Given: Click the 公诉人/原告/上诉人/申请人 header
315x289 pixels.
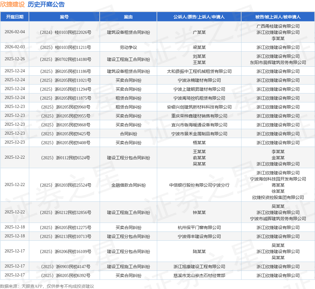Looking at the screenshot, I should click(199, 17).
